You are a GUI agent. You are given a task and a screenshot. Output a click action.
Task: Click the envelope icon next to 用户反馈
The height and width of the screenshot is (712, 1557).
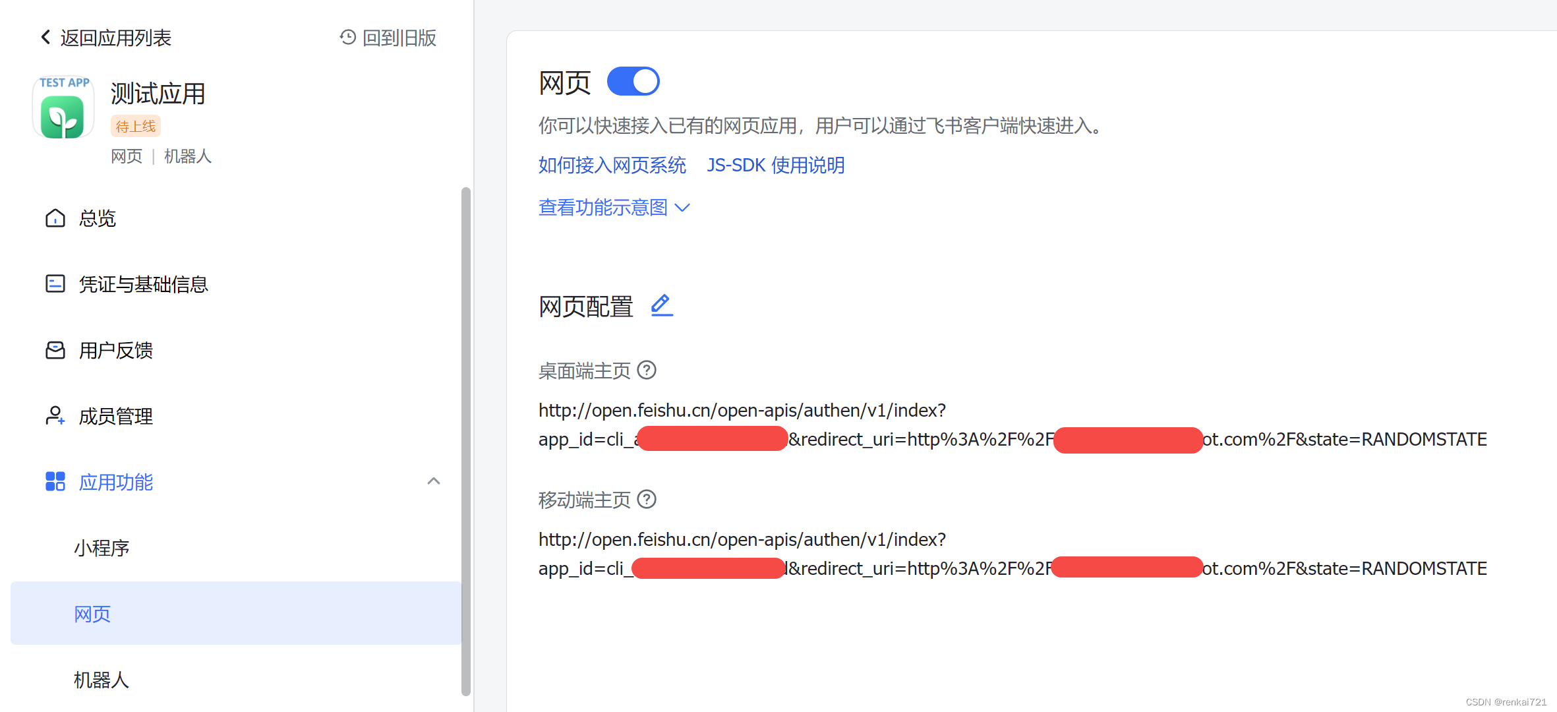[x=55, y=350]
